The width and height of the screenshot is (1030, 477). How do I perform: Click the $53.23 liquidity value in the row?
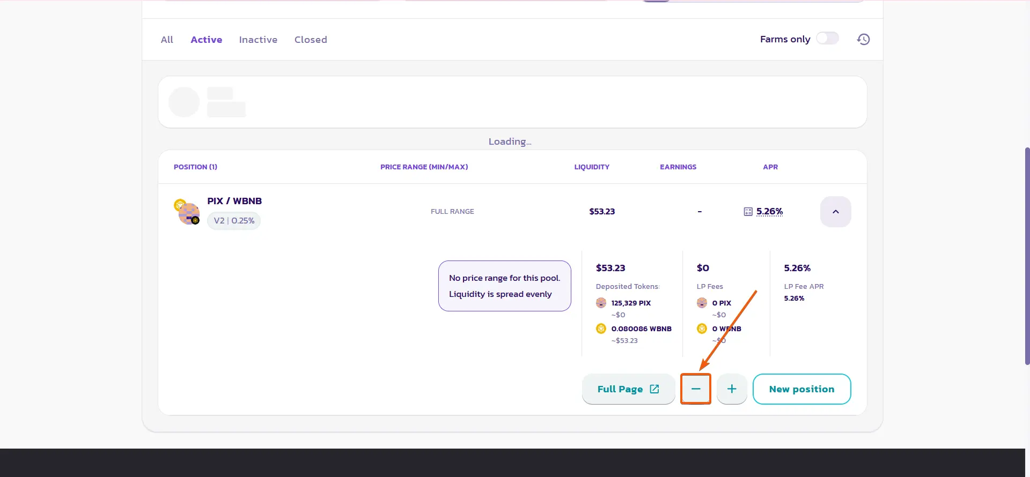tap(602, 212)
